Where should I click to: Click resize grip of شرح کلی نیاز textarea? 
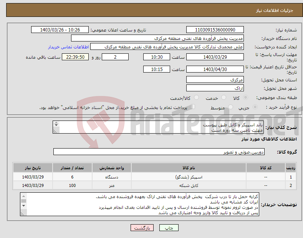tap(55, 131)
